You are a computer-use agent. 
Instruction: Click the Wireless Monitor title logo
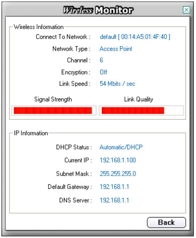coord(98,10)
